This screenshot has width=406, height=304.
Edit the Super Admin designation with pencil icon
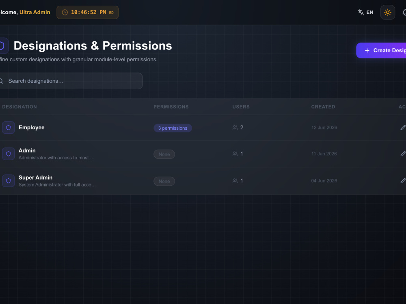coord(403,181)
